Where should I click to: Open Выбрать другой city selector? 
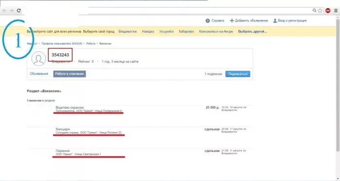coord(253,32)
